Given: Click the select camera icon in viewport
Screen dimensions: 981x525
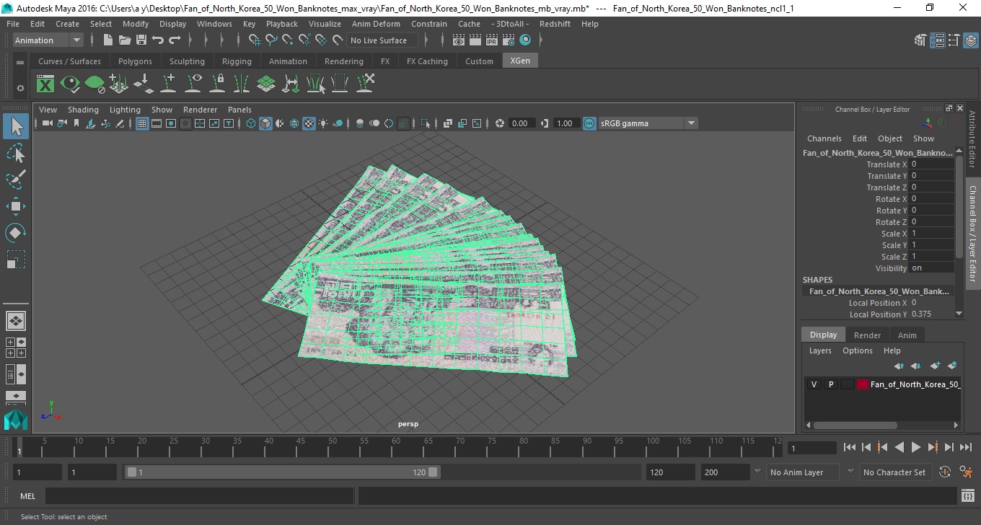Looking at the screenshot, I should pos(47,123).
